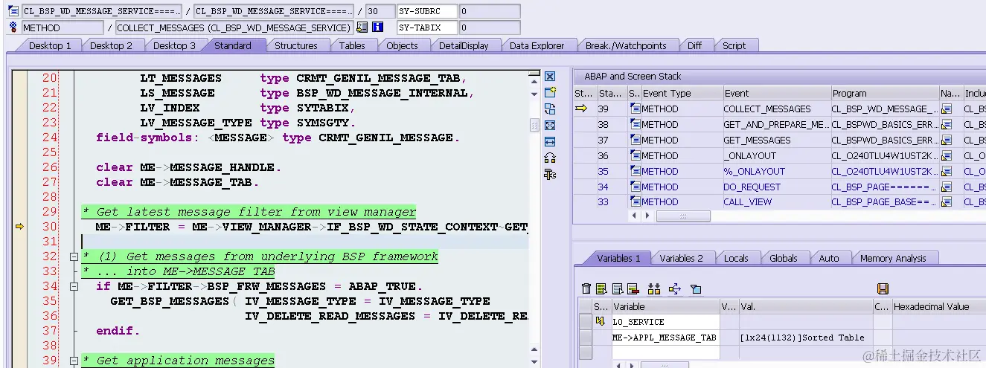Switch to the Desktop 2 tab
The width and height of the screenshot is (986, 368).
(x=111, y=45)
